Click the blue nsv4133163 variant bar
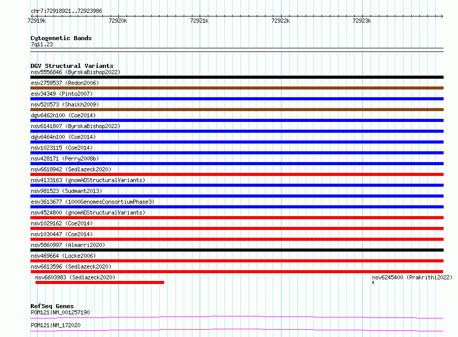Image resolution: width=458 pixels, height=337 pixels. (x=237, y=185)
